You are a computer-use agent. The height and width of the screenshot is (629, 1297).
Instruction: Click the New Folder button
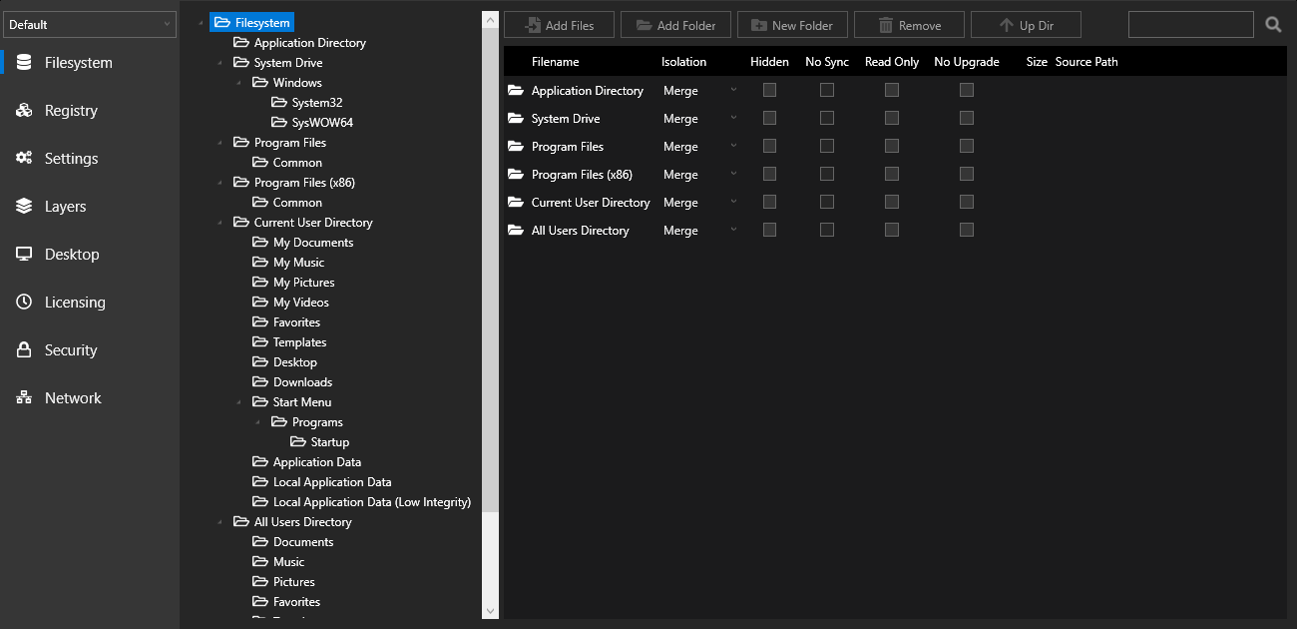coord(792,25)
